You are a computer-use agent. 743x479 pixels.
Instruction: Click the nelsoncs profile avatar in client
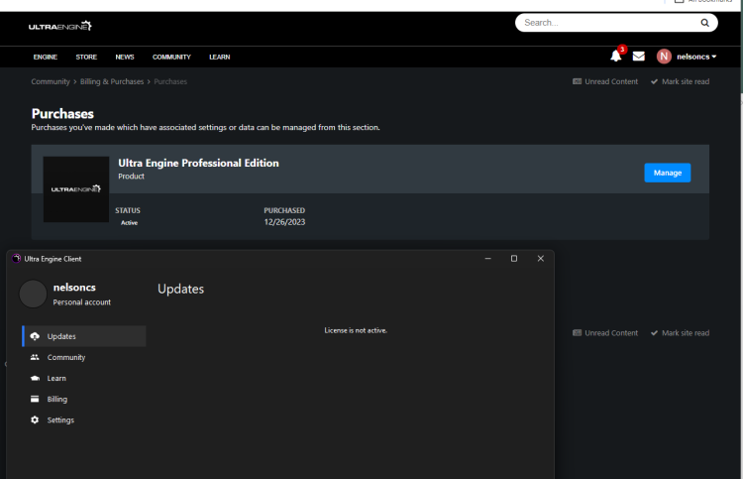tap(33, 294)
